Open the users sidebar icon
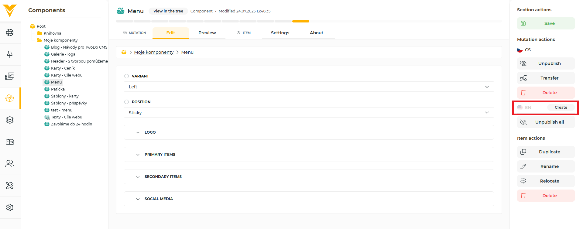 10,164
